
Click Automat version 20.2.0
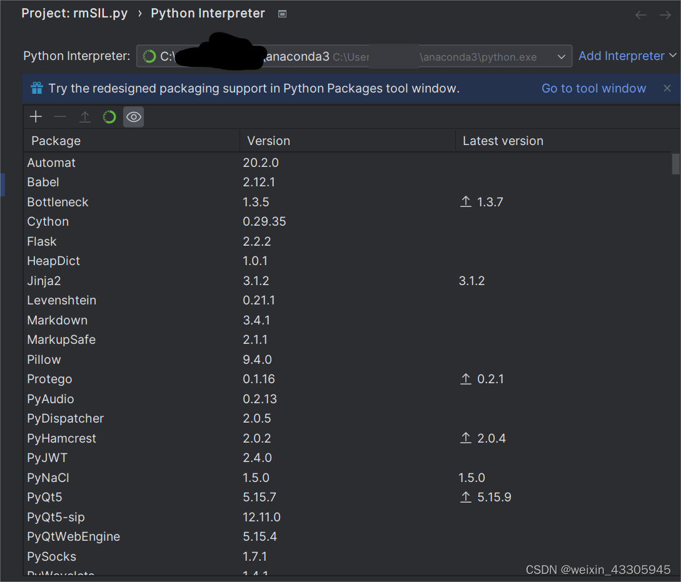click(261, 163)
